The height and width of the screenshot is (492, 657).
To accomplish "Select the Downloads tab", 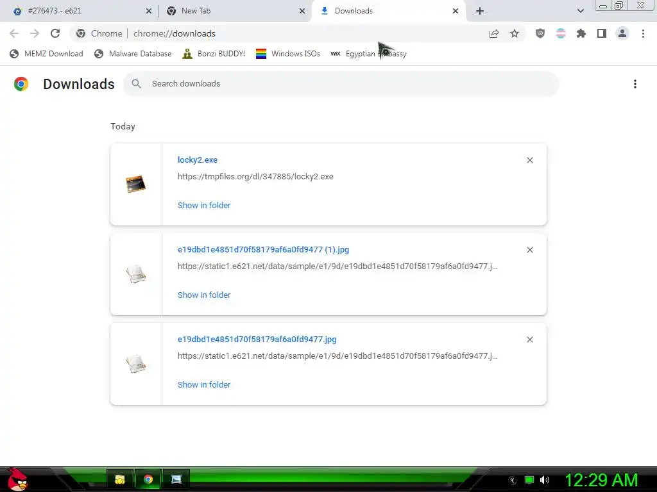I will (x=389, y=11).
